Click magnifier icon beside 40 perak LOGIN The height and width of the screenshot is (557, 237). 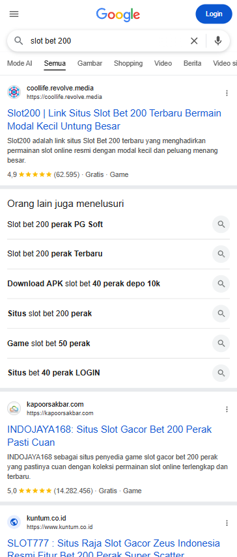point(221,373)
